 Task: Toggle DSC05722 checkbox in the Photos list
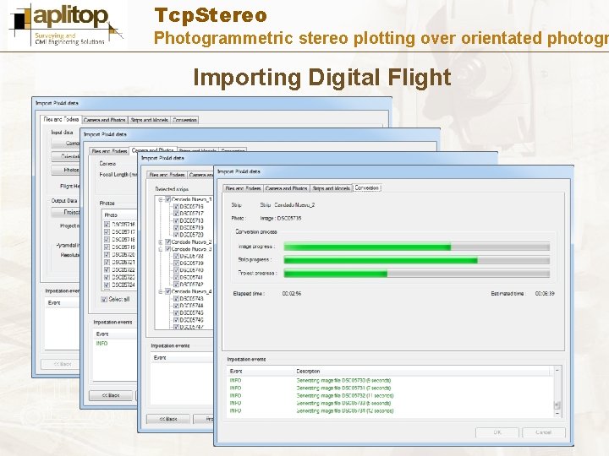(x=107, y=270)
